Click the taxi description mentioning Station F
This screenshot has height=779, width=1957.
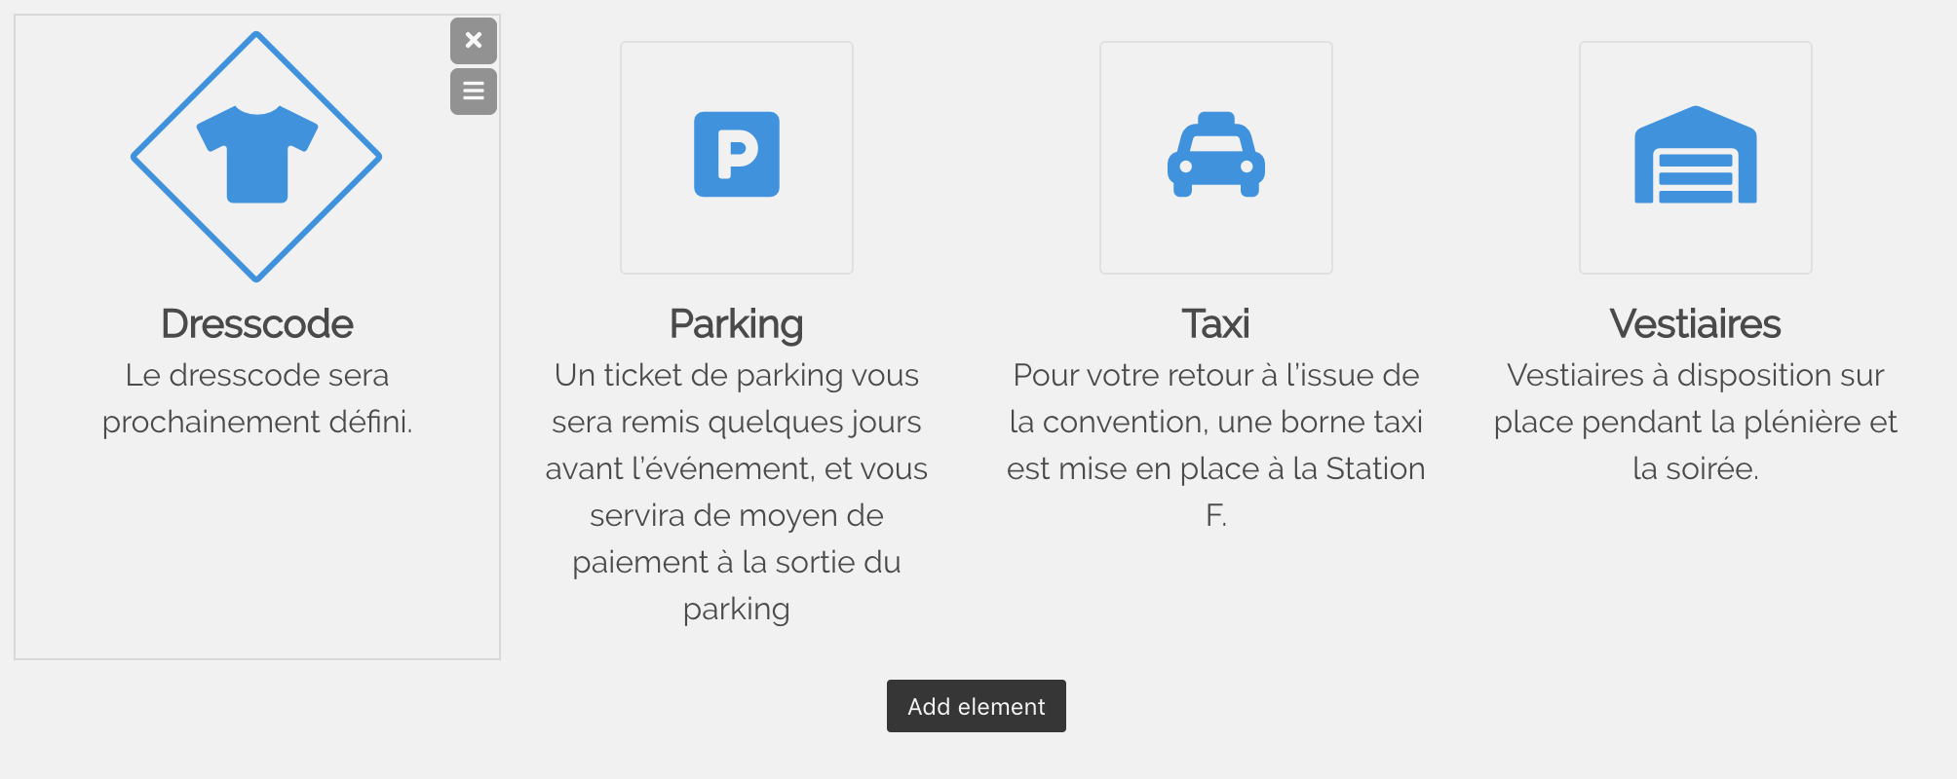(x=1215, y=445)
